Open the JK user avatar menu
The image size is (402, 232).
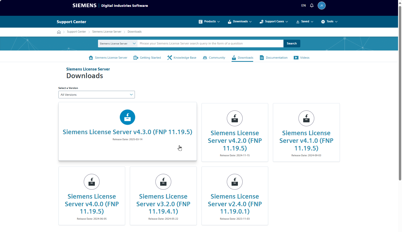pyautogui.click(x=322, y=6)
